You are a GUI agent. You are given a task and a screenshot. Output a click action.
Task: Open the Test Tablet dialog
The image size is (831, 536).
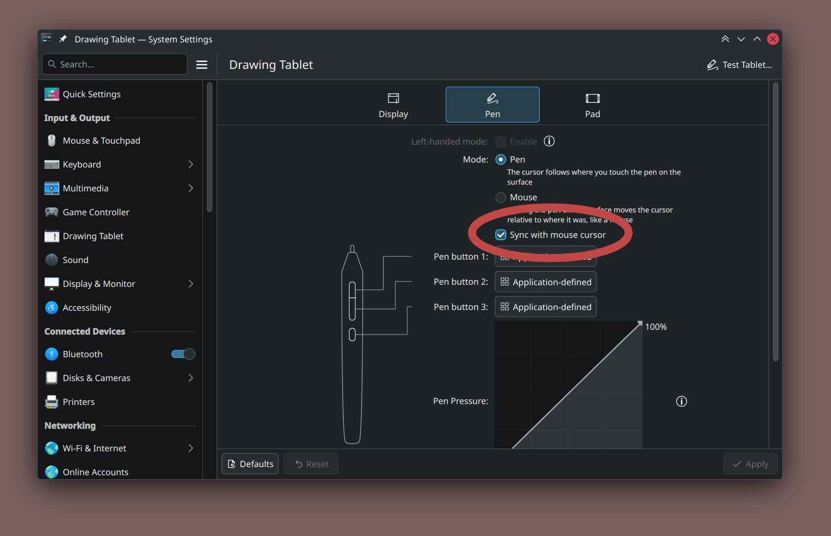pos(739,65)
